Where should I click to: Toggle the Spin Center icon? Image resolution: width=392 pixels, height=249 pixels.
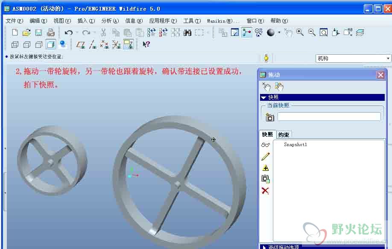[x=247, y=32]
